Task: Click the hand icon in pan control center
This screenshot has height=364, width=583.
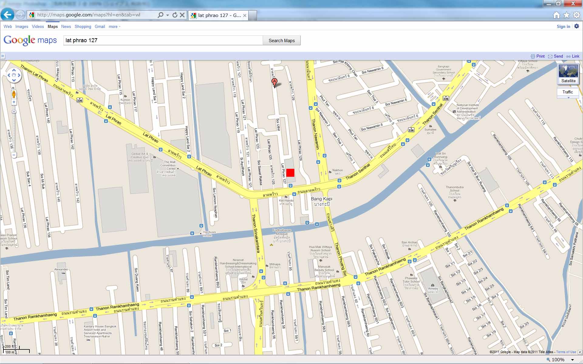Action: [x=14, y=75]
